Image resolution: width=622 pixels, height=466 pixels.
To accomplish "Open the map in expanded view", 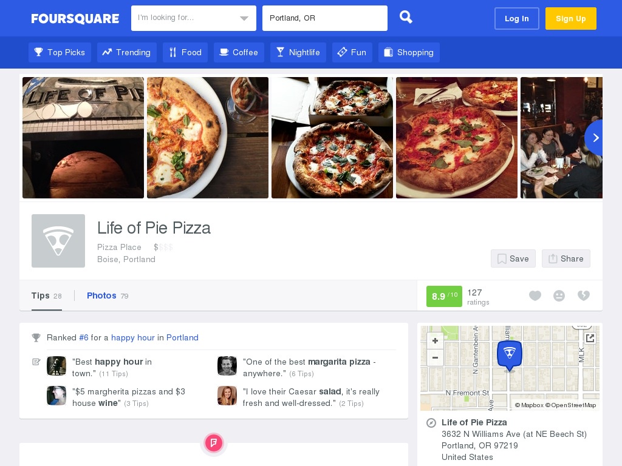I will 590,338.
